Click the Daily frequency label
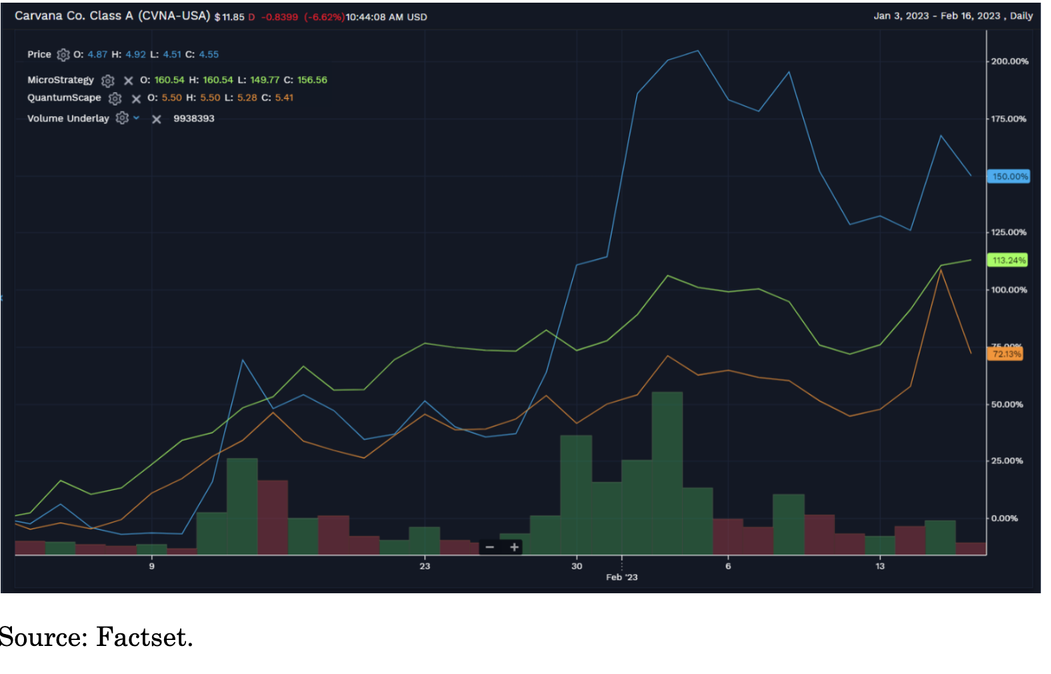Image resolution: width=1051 pixels, height=674 pixels. point(1021,16)
